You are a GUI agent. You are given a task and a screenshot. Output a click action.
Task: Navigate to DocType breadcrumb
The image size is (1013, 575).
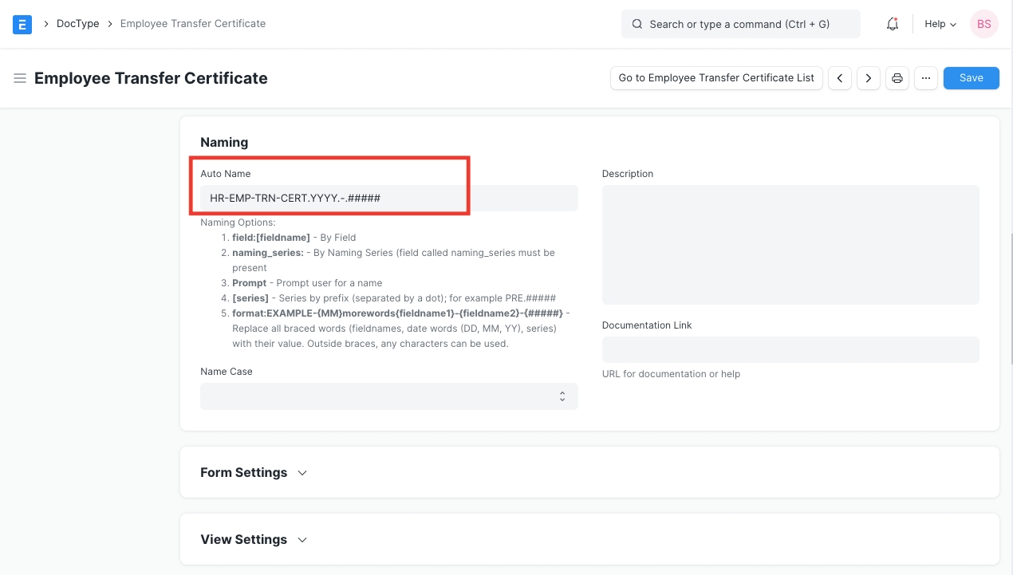click(x=77, y=24)
